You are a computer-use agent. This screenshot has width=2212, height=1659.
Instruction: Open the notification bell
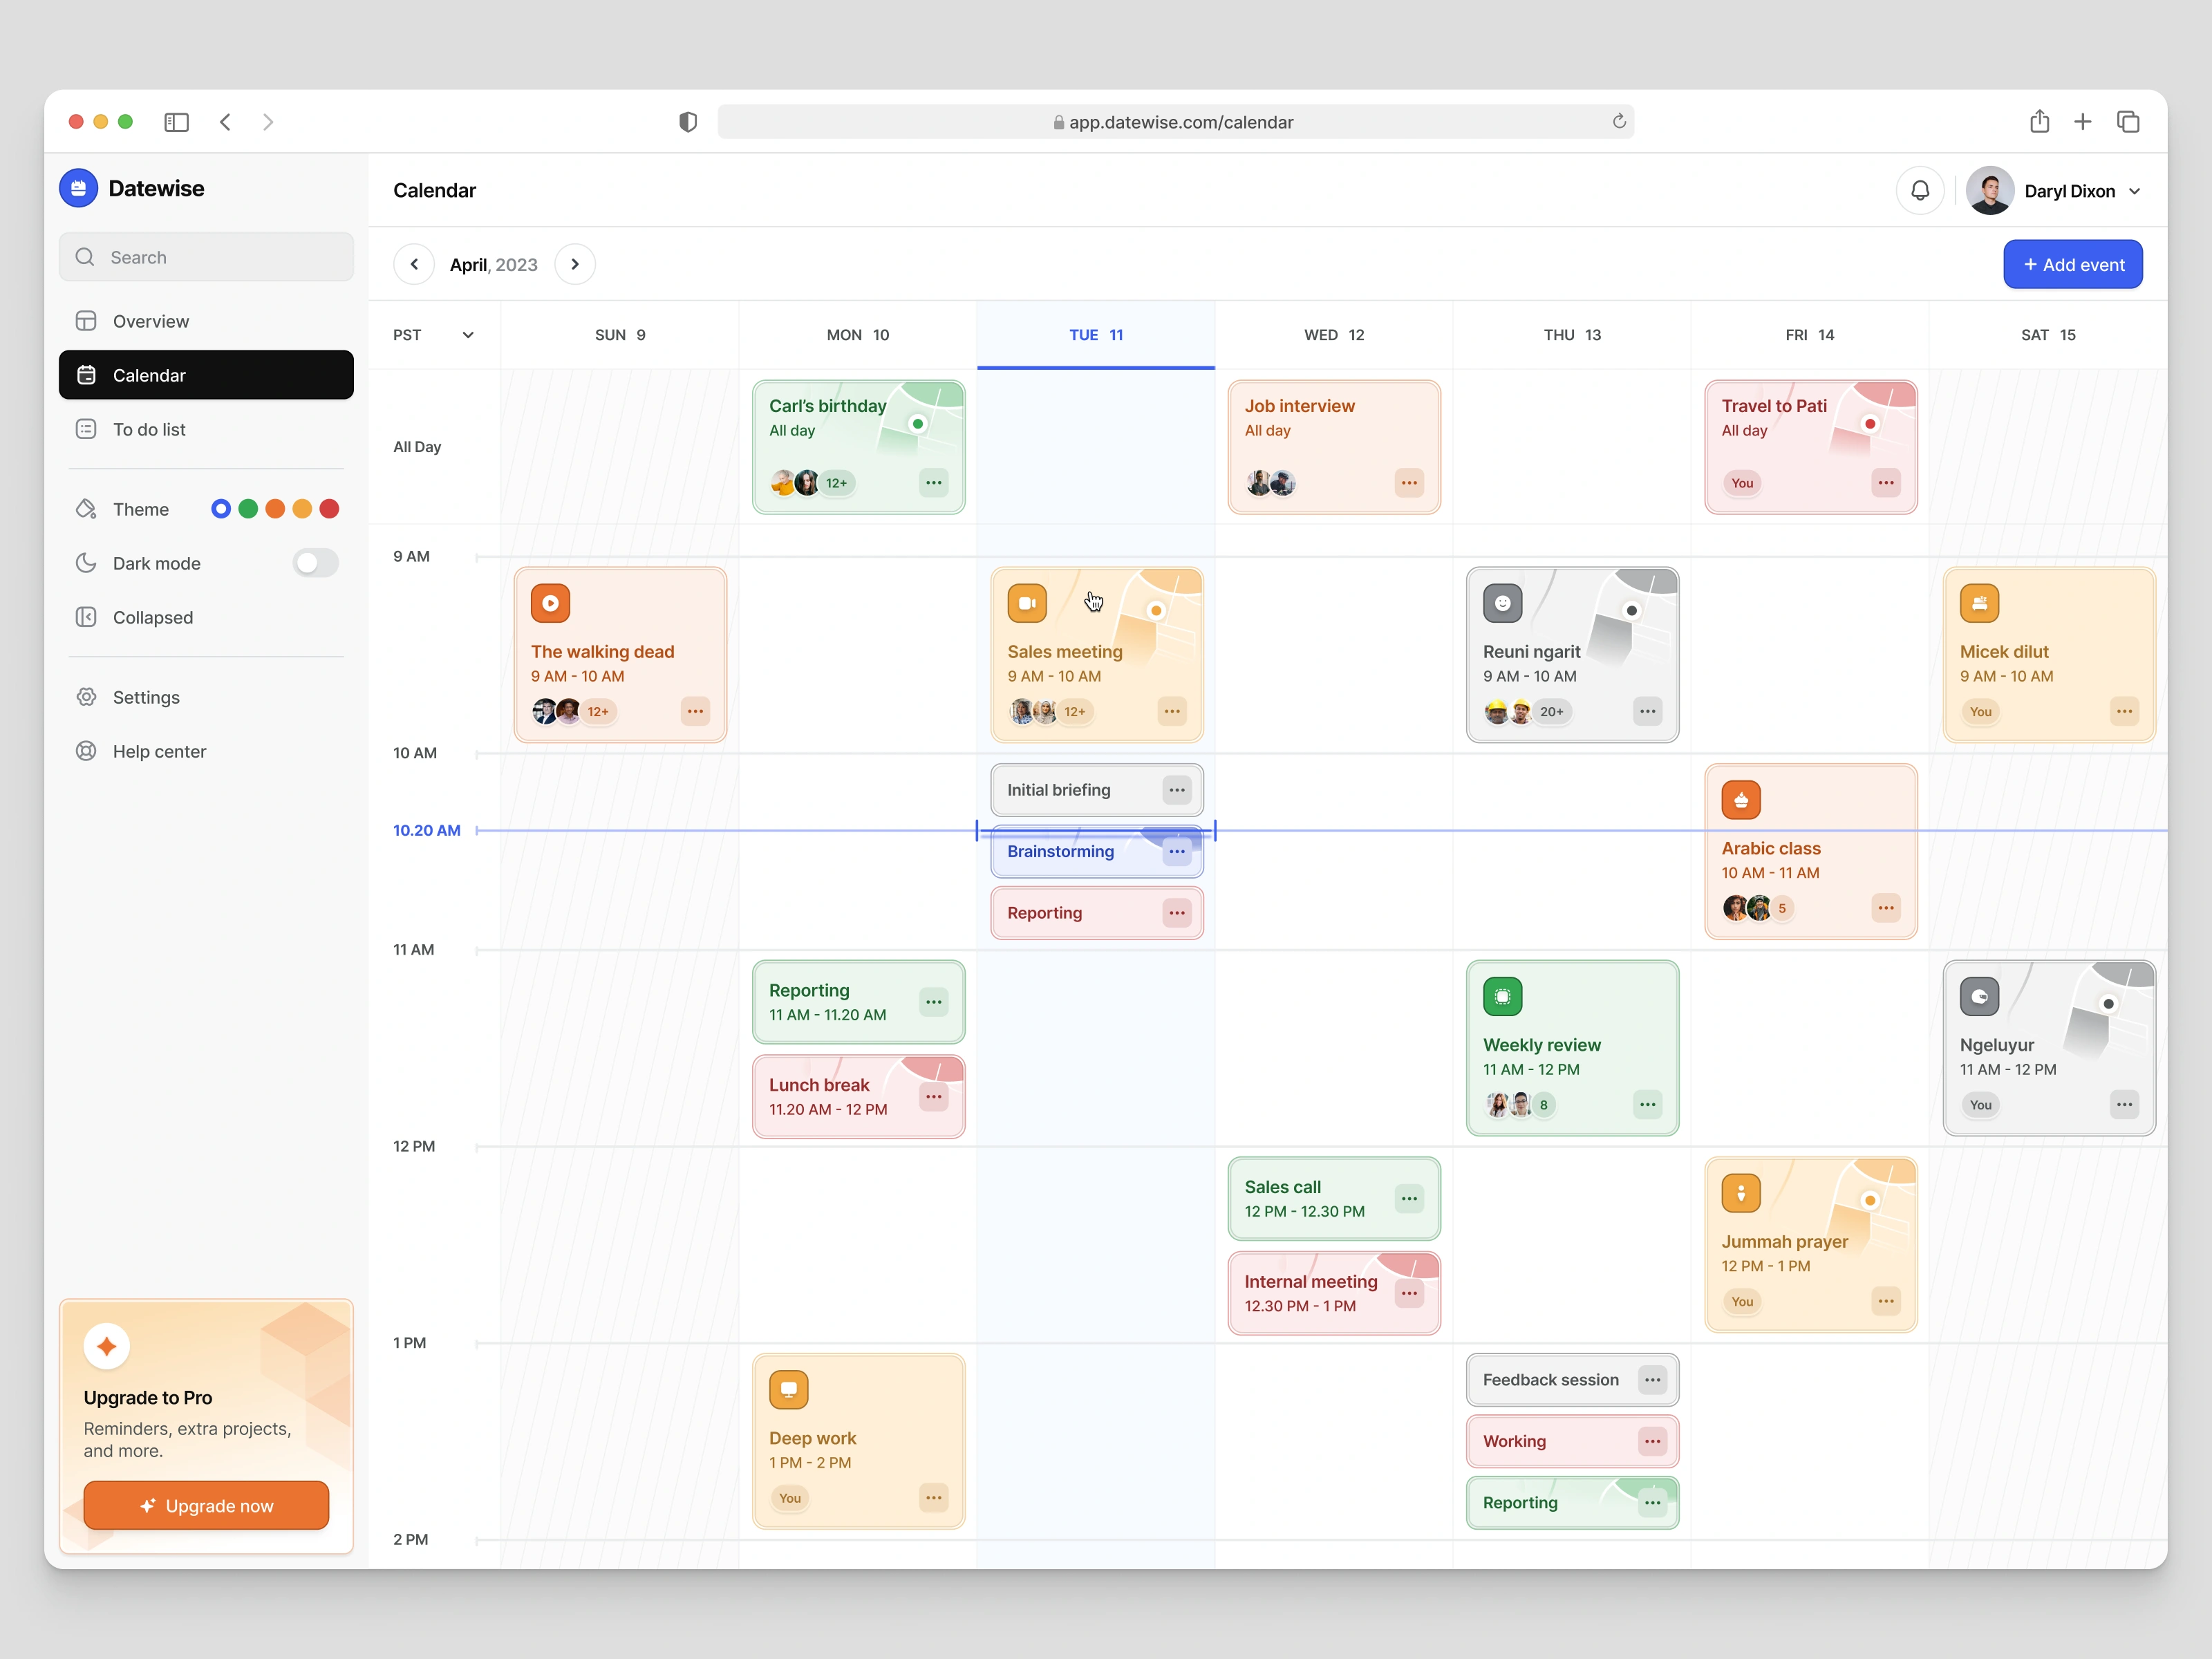click(1920, 190)
